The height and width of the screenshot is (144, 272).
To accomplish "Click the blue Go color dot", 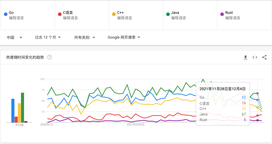I will [6, 14].
